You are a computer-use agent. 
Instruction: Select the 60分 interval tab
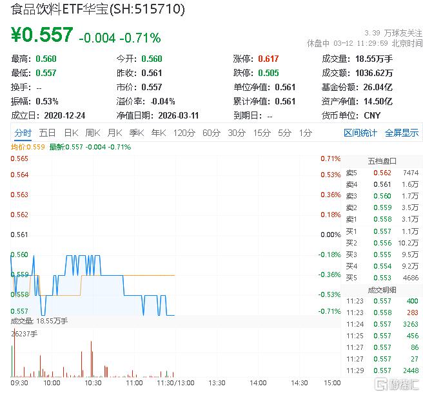211,133
